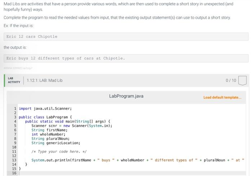Place cursor on import java.util.Scanner line

pyautogui.click(x=45, y=109)
